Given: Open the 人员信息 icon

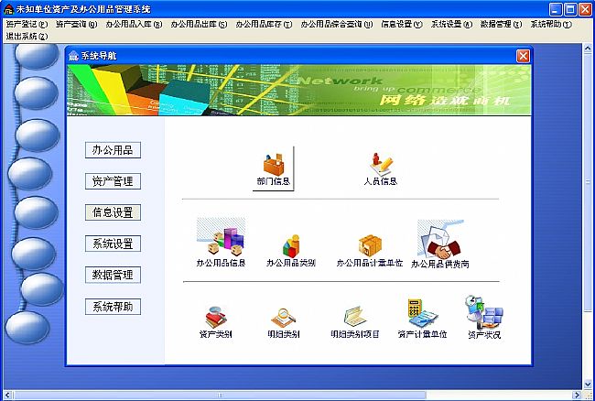Looking at the screenshot, I should (381, 168).
